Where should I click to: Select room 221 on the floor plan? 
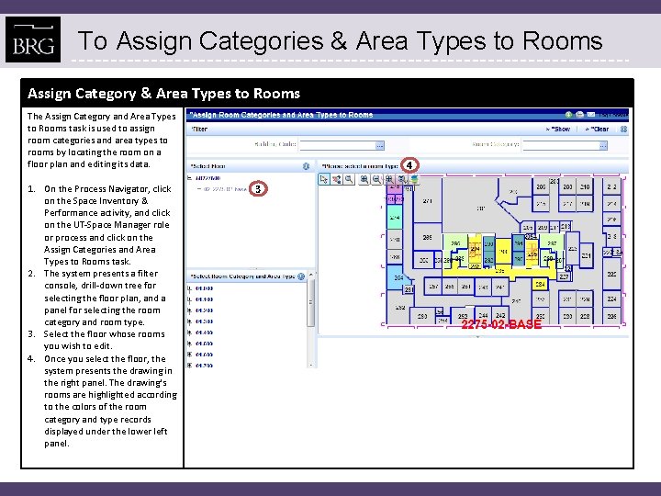click(587, 255)
